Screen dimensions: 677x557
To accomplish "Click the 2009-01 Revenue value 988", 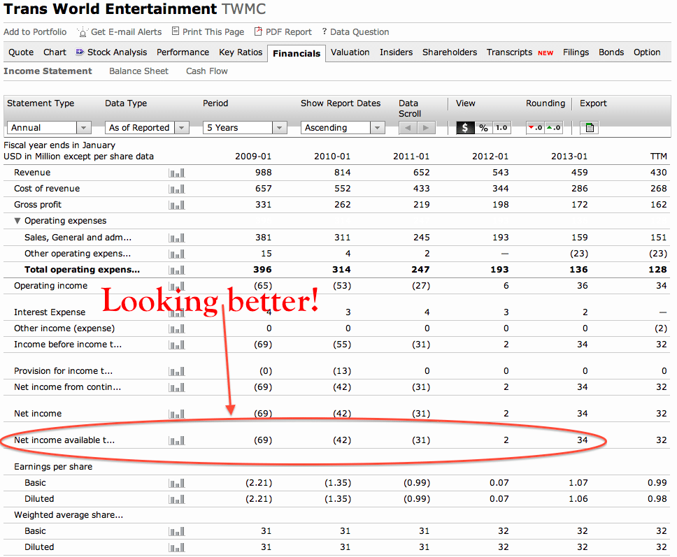I will (x=264, y=173).
